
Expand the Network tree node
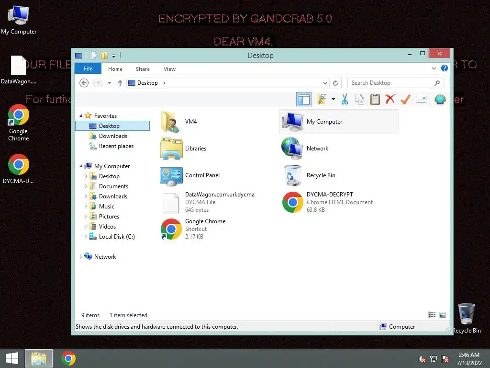coord(81,257)
